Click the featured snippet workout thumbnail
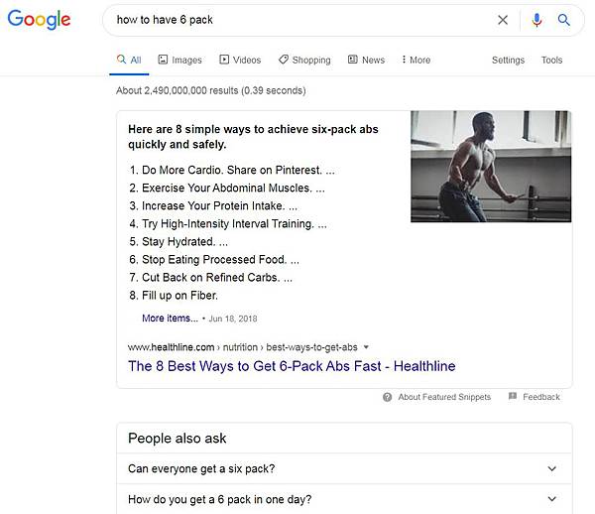The image size is (595, 514). pos(491,167)
